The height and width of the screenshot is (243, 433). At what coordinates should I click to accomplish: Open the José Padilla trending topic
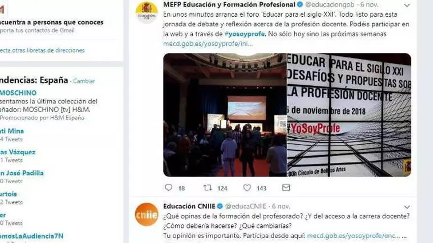[x=22, y=173]
